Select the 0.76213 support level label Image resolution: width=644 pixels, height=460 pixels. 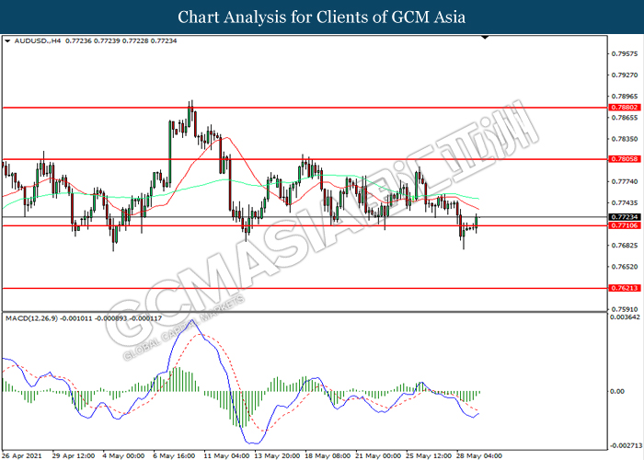click(x=625, y=288)
